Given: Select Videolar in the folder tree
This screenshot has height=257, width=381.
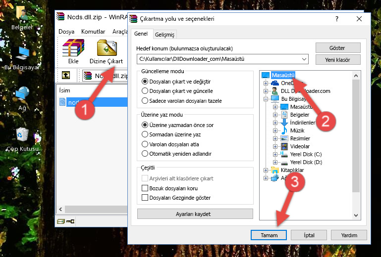Looking at the screenshot, I should pyautogui.click(x=300, y=146).
